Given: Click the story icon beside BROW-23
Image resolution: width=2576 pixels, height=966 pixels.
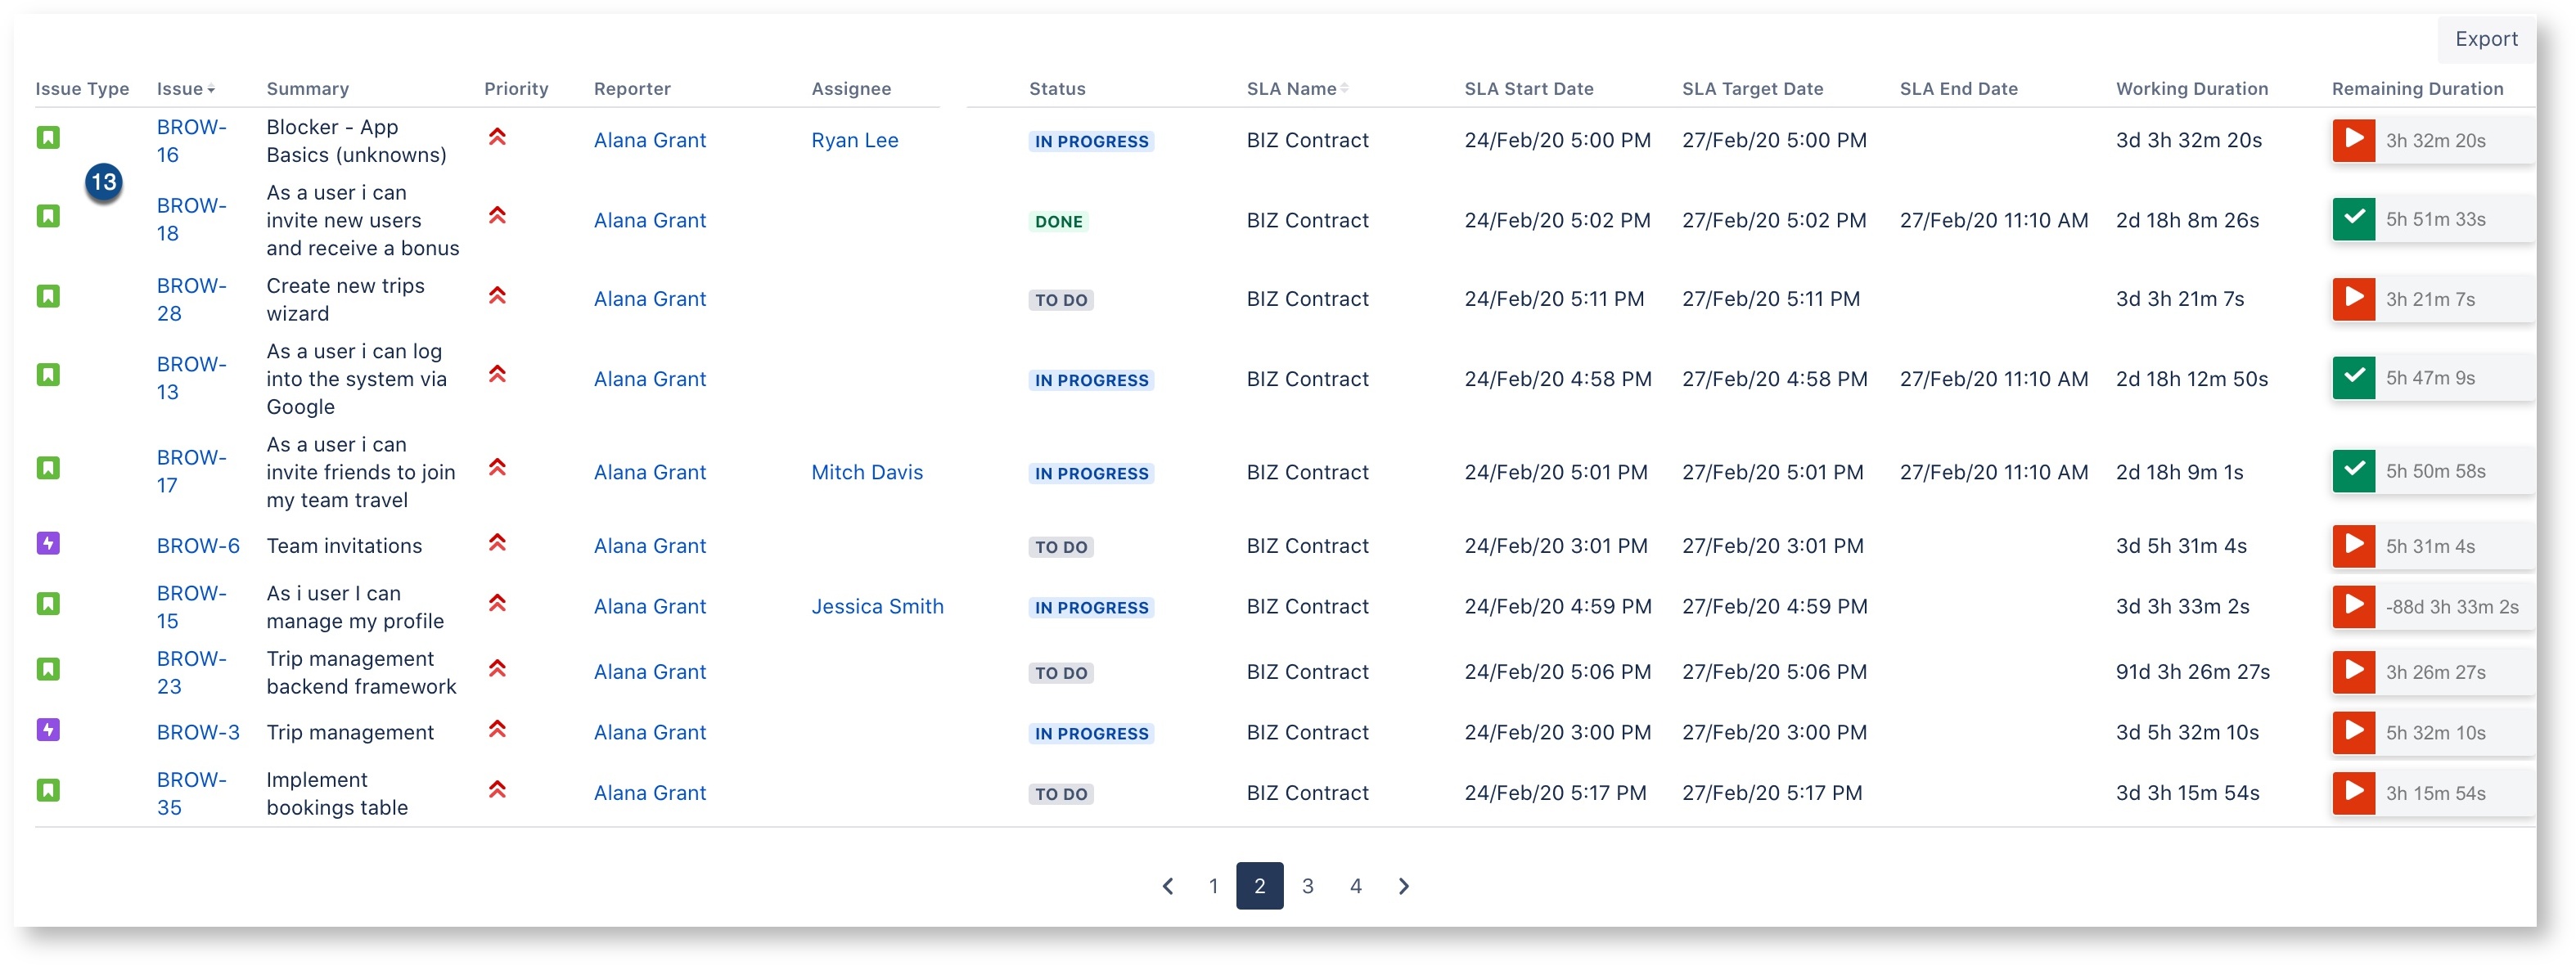Looking at the screenshot, I should click(x=48, y=670).
